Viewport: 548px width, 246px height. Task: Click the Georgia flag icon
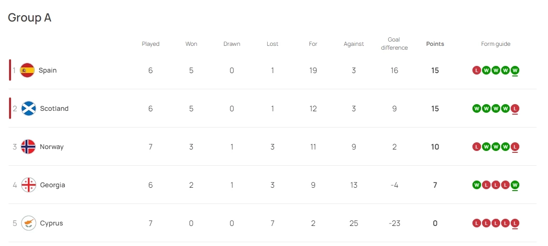pyautogui.click(x=28, y=185)
